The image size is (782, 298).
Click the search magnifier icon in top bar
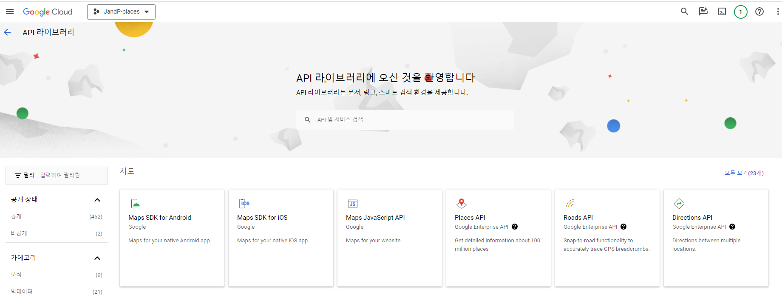(684, 11)
